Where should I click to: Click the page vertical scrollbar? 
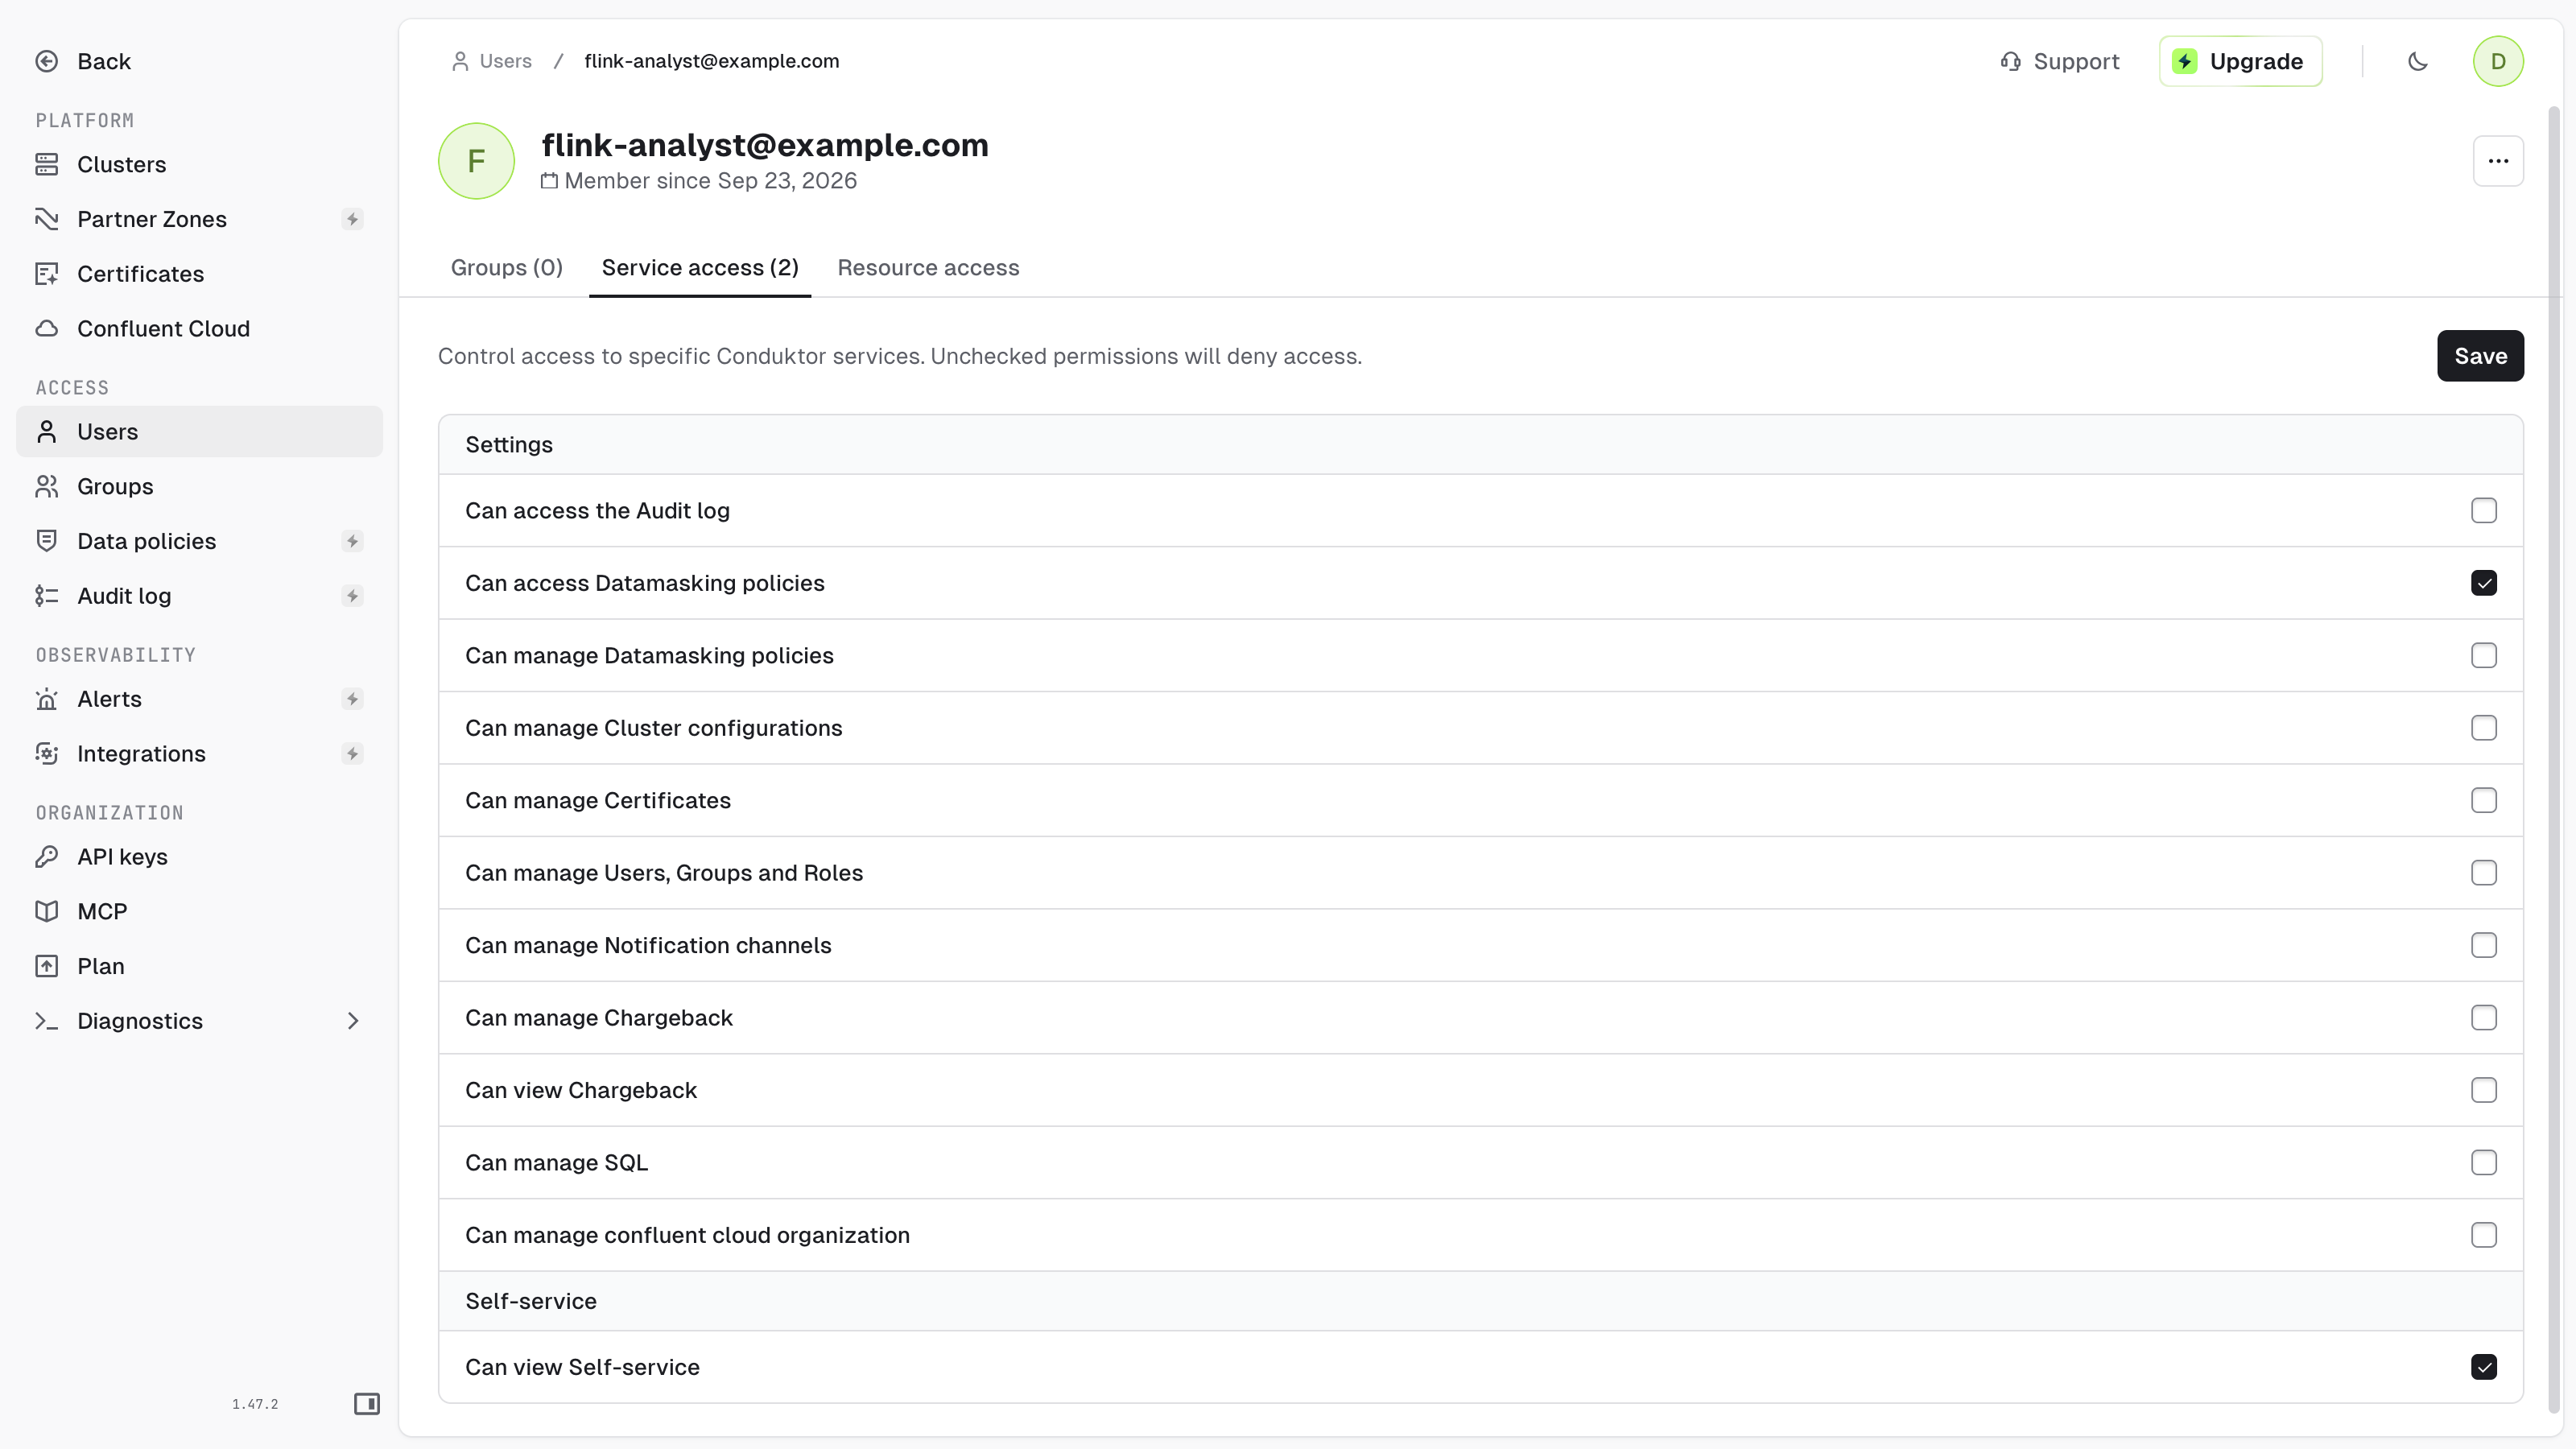(2553, 760)
